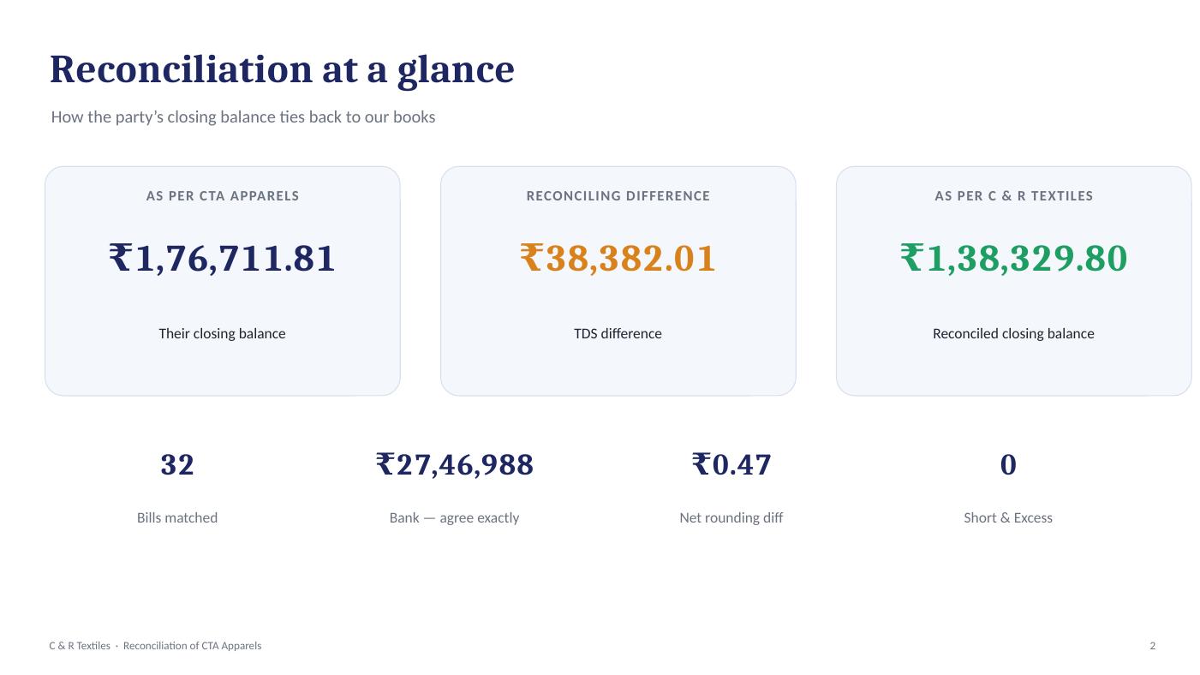Click the TDS difference caption
Image resolution: width=1200 pixels, height=675 pixels.
coord(618,334)
